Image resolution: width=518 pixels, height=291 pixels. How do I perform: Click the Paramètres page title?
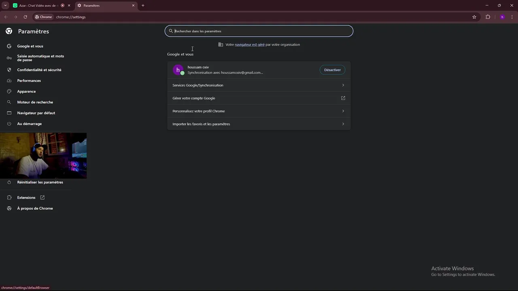point(34,31)
